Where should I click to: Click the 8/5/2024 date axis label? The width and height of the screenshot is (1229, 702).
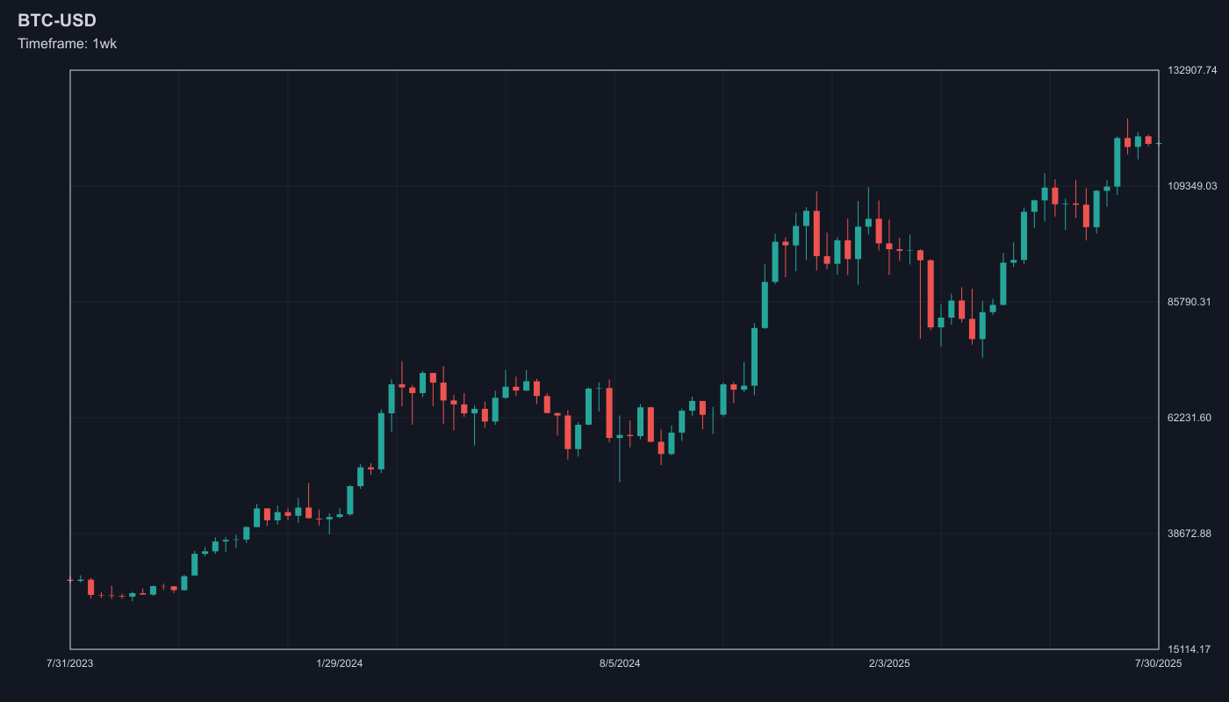620,663
